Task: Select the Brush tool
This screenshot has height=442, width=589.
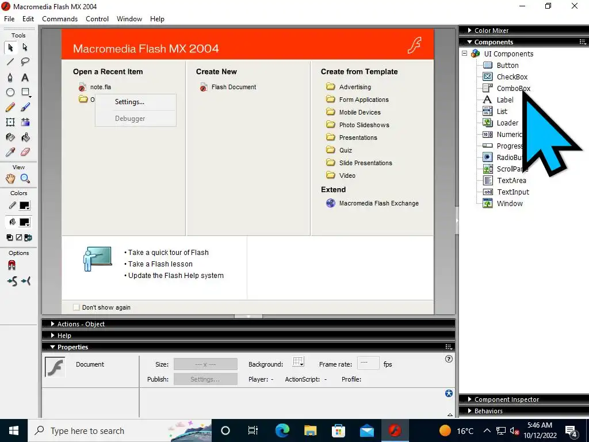Action: pyautogui.click(x=25, y=108)
